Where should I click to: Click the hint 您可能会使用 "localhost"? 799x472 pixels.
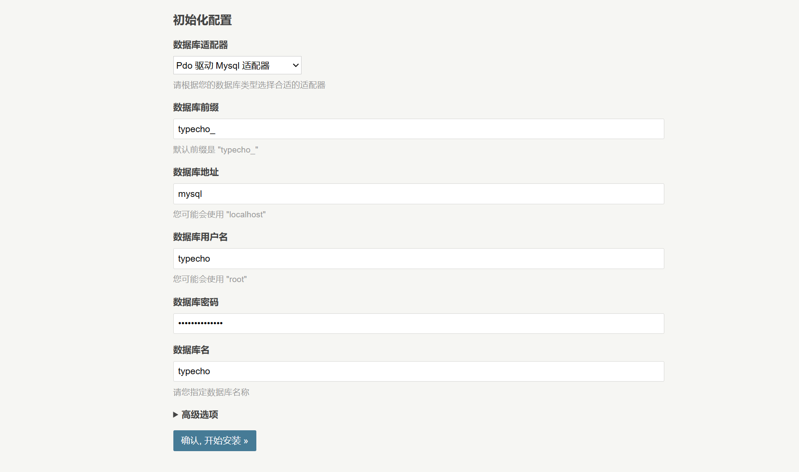coord(219,215)
